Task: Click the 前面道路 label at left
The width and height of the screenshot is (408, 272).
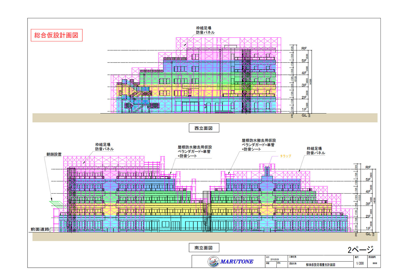Action: tap(40, 229)
